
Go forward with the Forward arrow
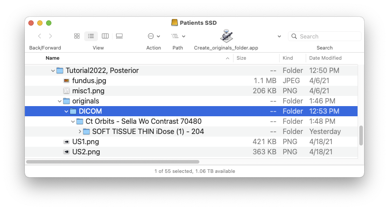tap(51, 36)
